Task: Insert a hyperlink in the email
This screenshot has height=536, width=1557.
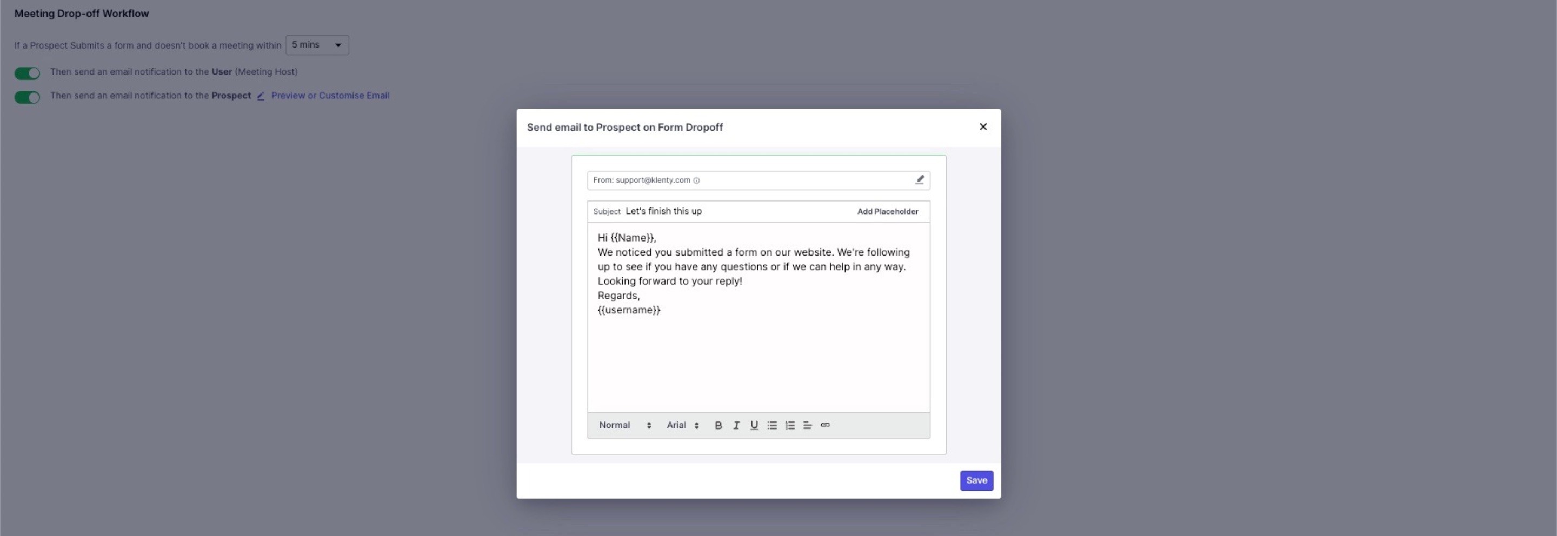Action: click(825, 425)
